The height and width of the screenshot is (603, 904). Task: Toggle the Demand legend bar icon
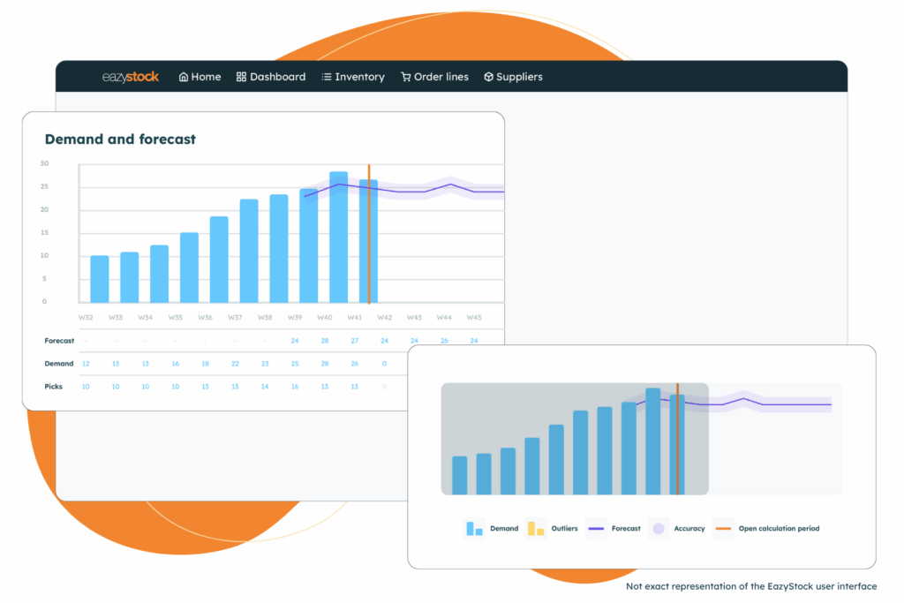(x=474, y=529)
